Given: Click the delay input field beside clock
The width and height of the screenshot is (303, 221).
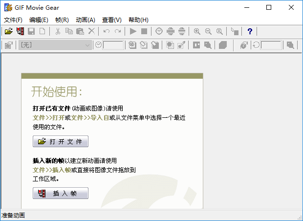Looking at the screenshot, I should (113, 45).
